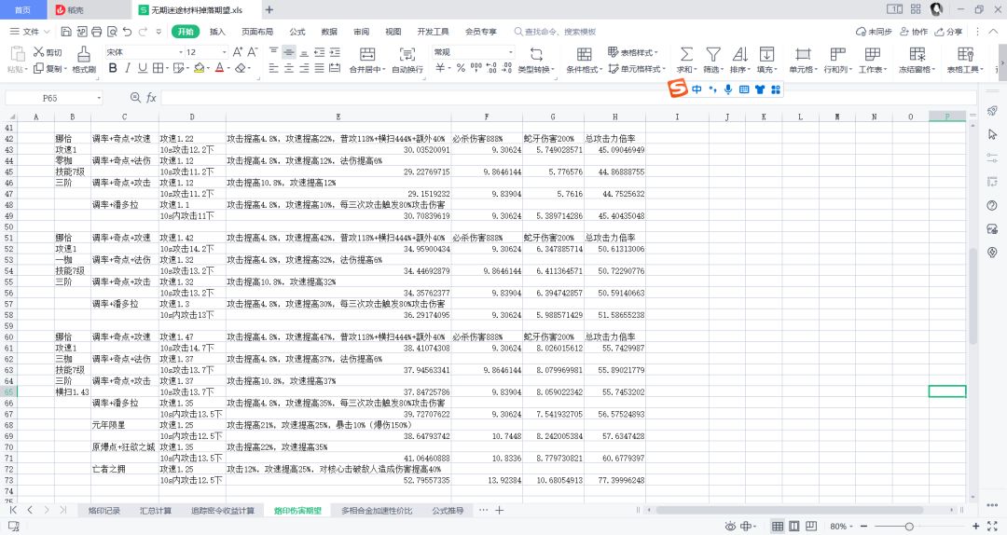Click the Cut (剪切) button
Image resolution: width=1007 pixels, height=535 pixels.
pyautogui.click(x=48, y=52)
